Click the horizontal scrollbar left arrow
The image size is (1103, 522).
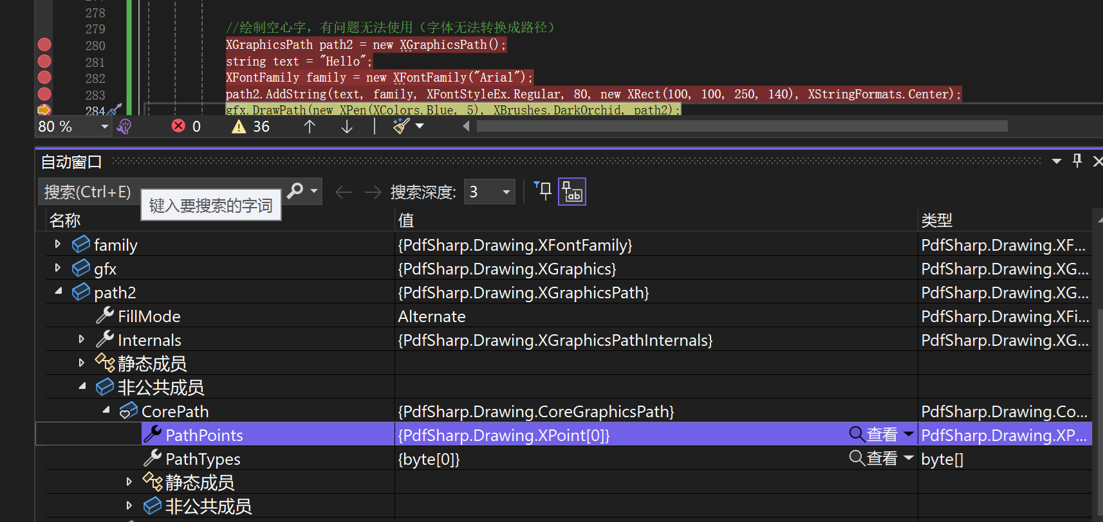tap(467, 126)
